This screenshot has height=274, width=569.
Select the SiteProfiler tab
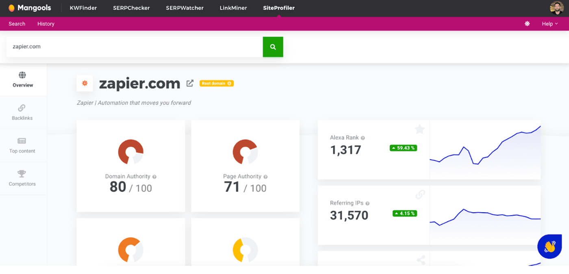click(279, 8)
